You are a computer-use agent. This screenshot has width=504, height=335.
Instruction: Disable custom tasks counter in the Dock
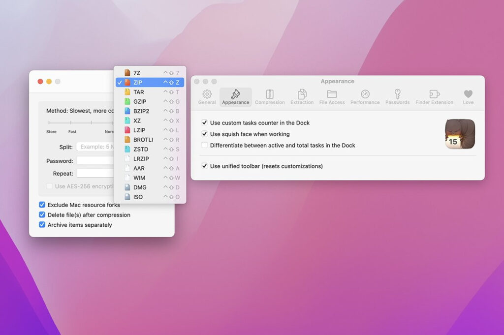point(205,122)
